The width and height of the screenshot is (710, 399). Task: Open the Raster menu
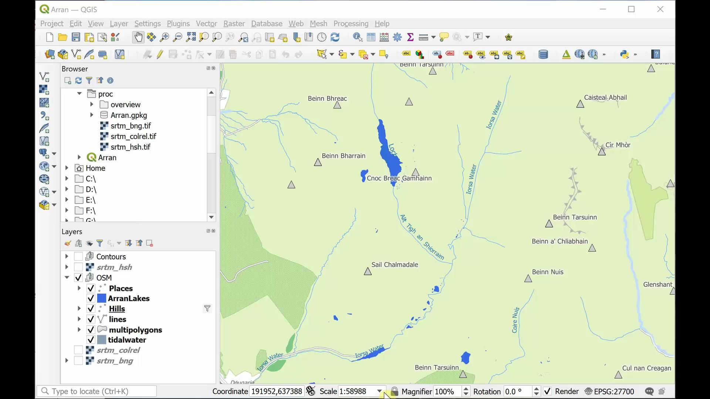coord(234,23)
